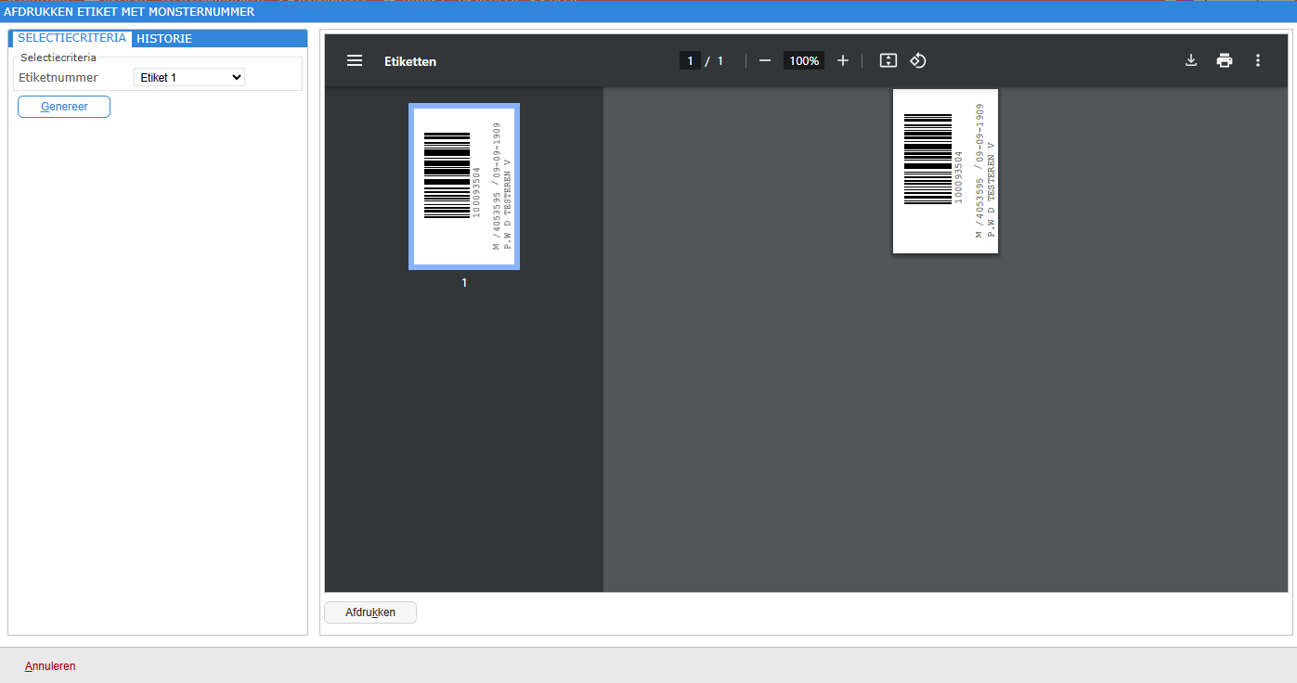The image size is (1297, 683).
Task: Click the Etiketnummer label text
Action: point(58,78)
